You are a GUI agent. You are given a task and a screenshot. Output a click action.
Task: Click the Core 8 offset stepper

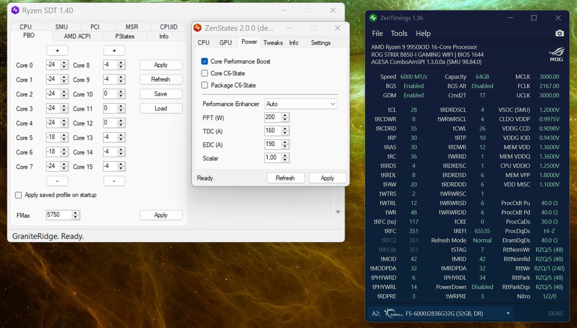pos(121,65)
